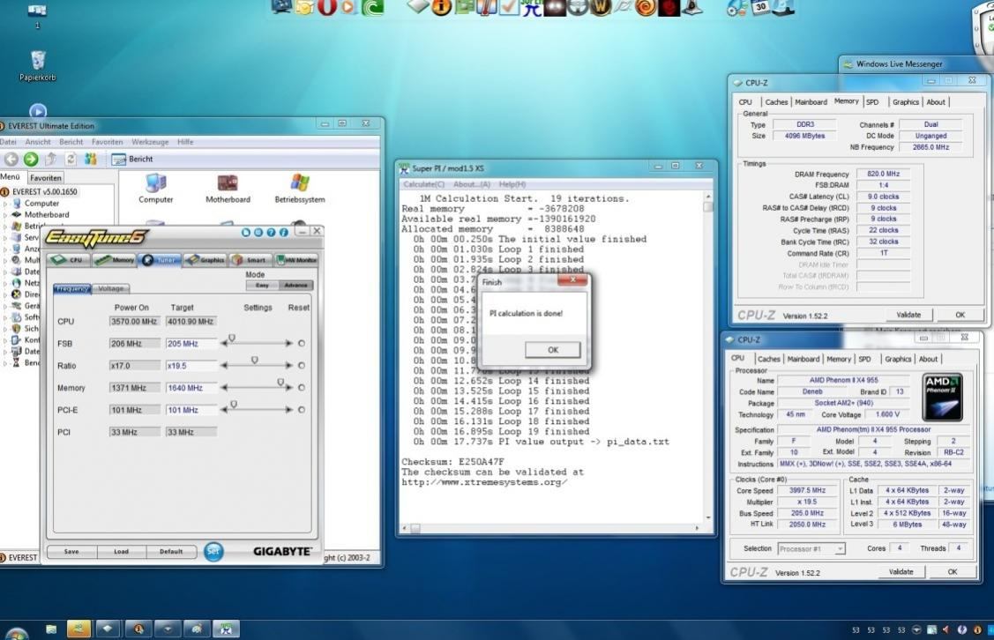The height and width of the screenshot is (640, 994).
Task: Click the round blue Set button in EasyTune6
Action: click(213, 551)
